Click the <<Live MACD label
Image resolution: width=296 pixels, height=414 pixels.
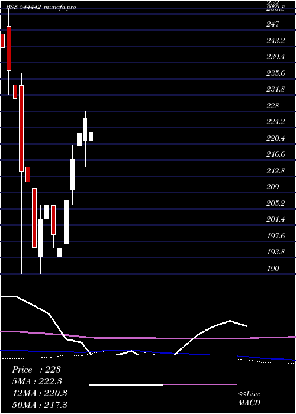pyautogui.click(x=249, y=399)
